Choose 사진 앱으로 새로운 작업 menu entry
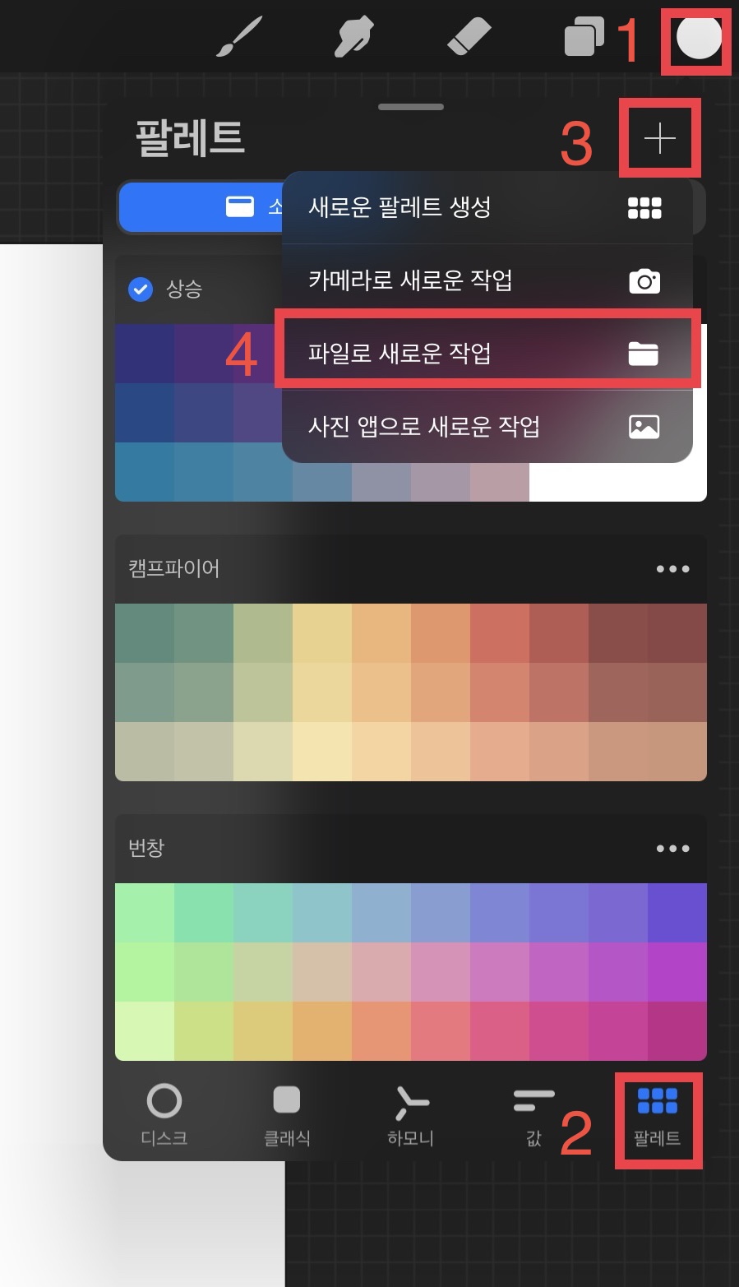This screenshot has width=739, height=1287. coord(487,426)
